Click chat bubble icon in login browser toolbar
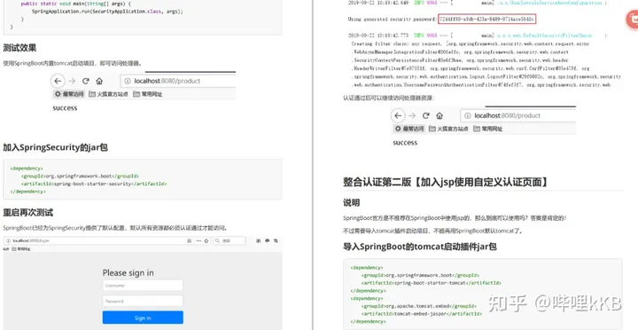 point(268,240)
